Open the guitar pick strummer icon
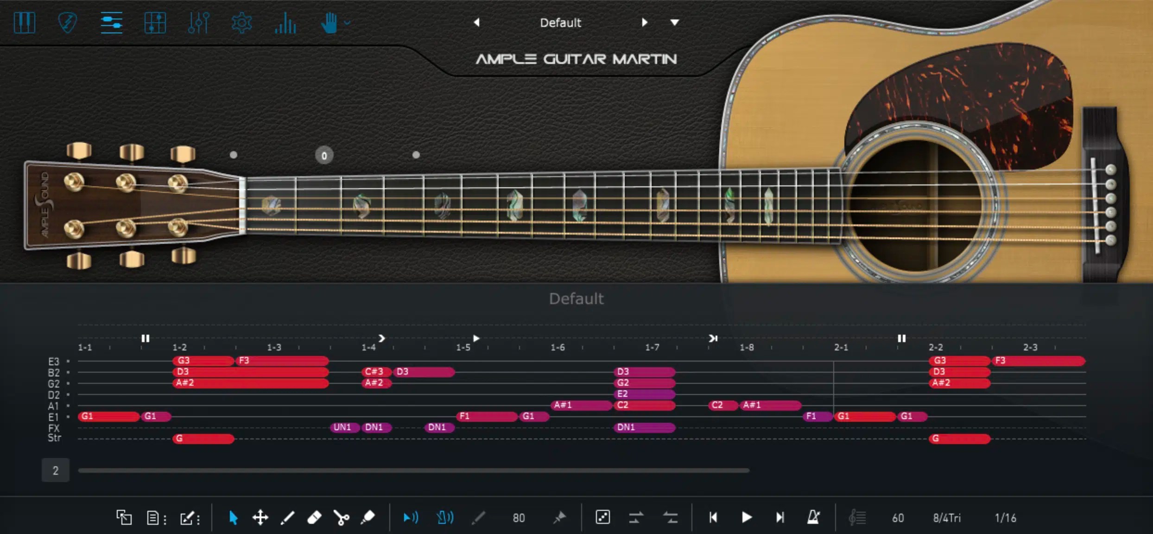1153x534 pixels. [x=68, y=22]
